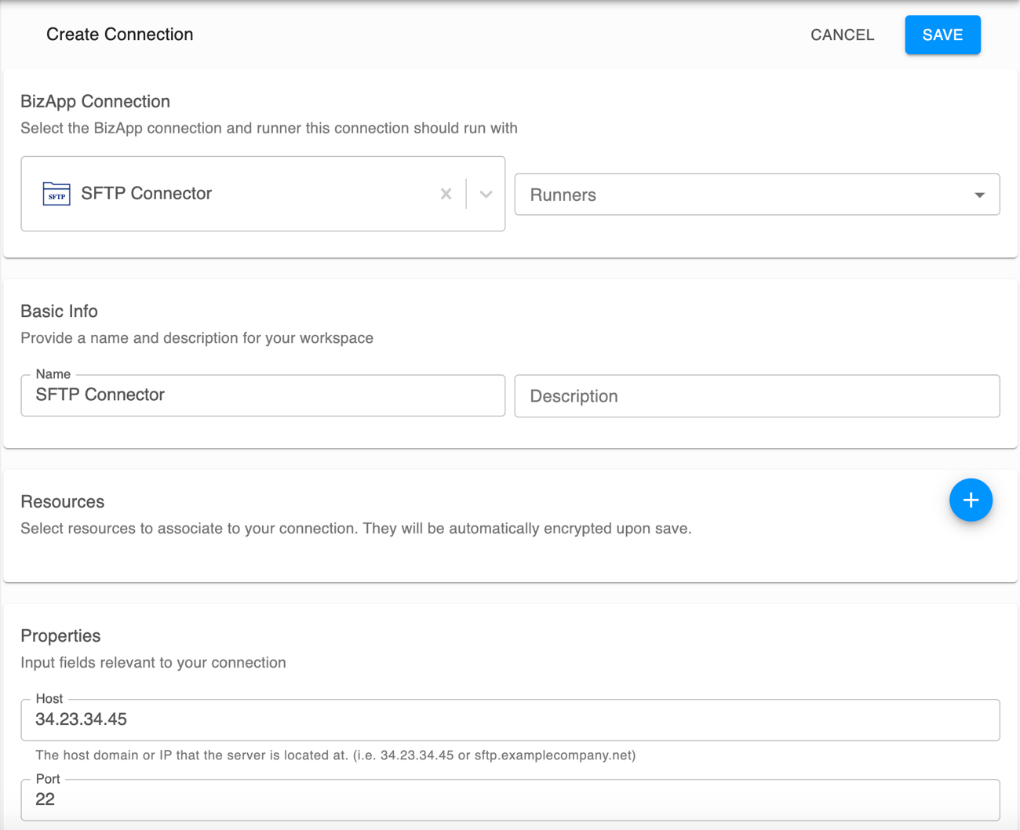1020x830 pixels.
Task: Click the Properties section header
Action: click(x=60, y=635)
